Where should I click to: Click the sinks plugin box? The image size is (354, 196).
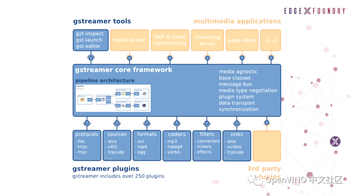(x=237, y=146)
